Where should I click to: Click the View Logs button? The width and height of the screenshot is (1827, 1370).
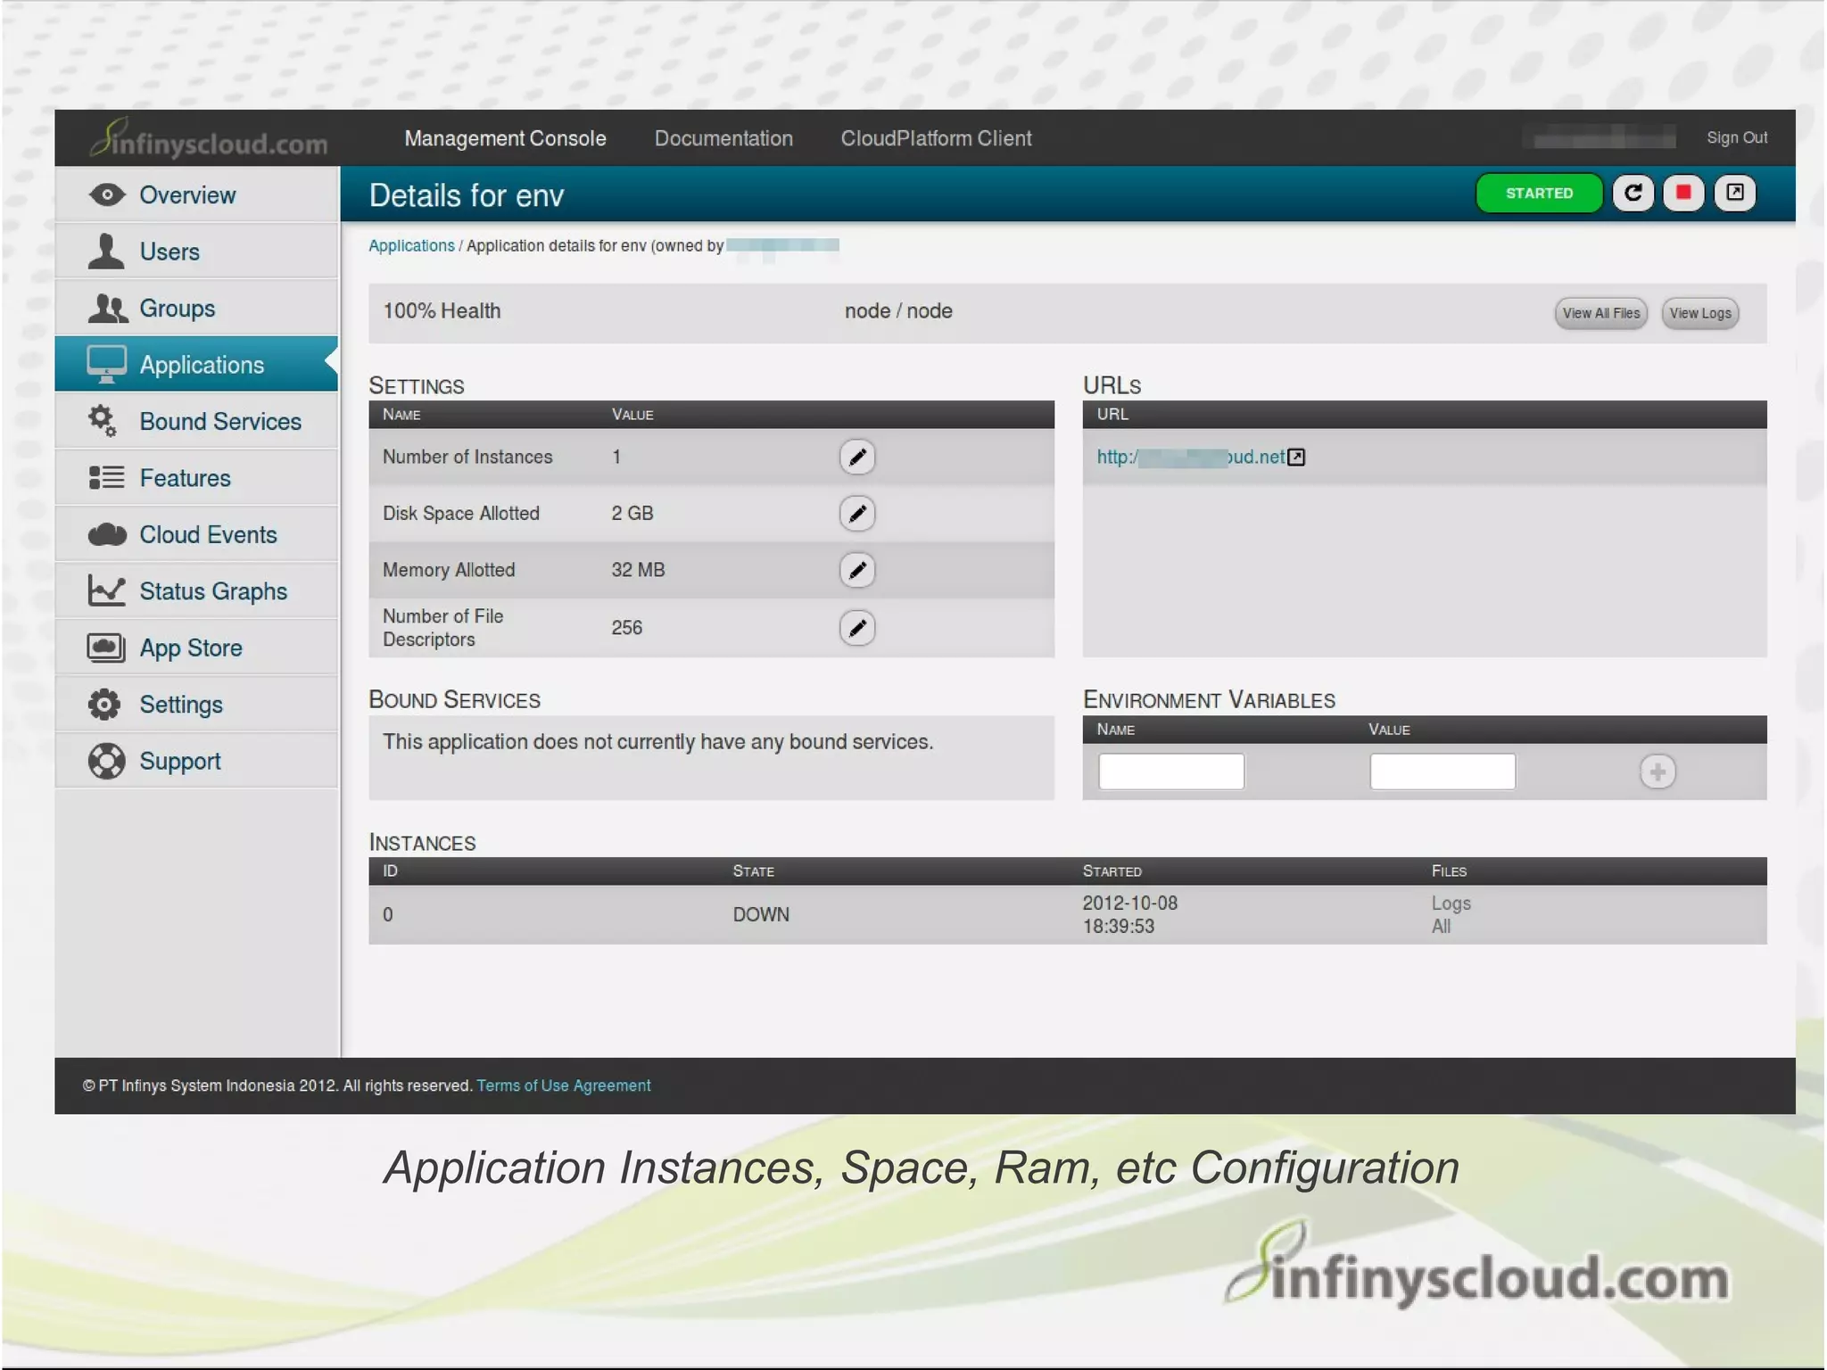tap(1699, 313)
